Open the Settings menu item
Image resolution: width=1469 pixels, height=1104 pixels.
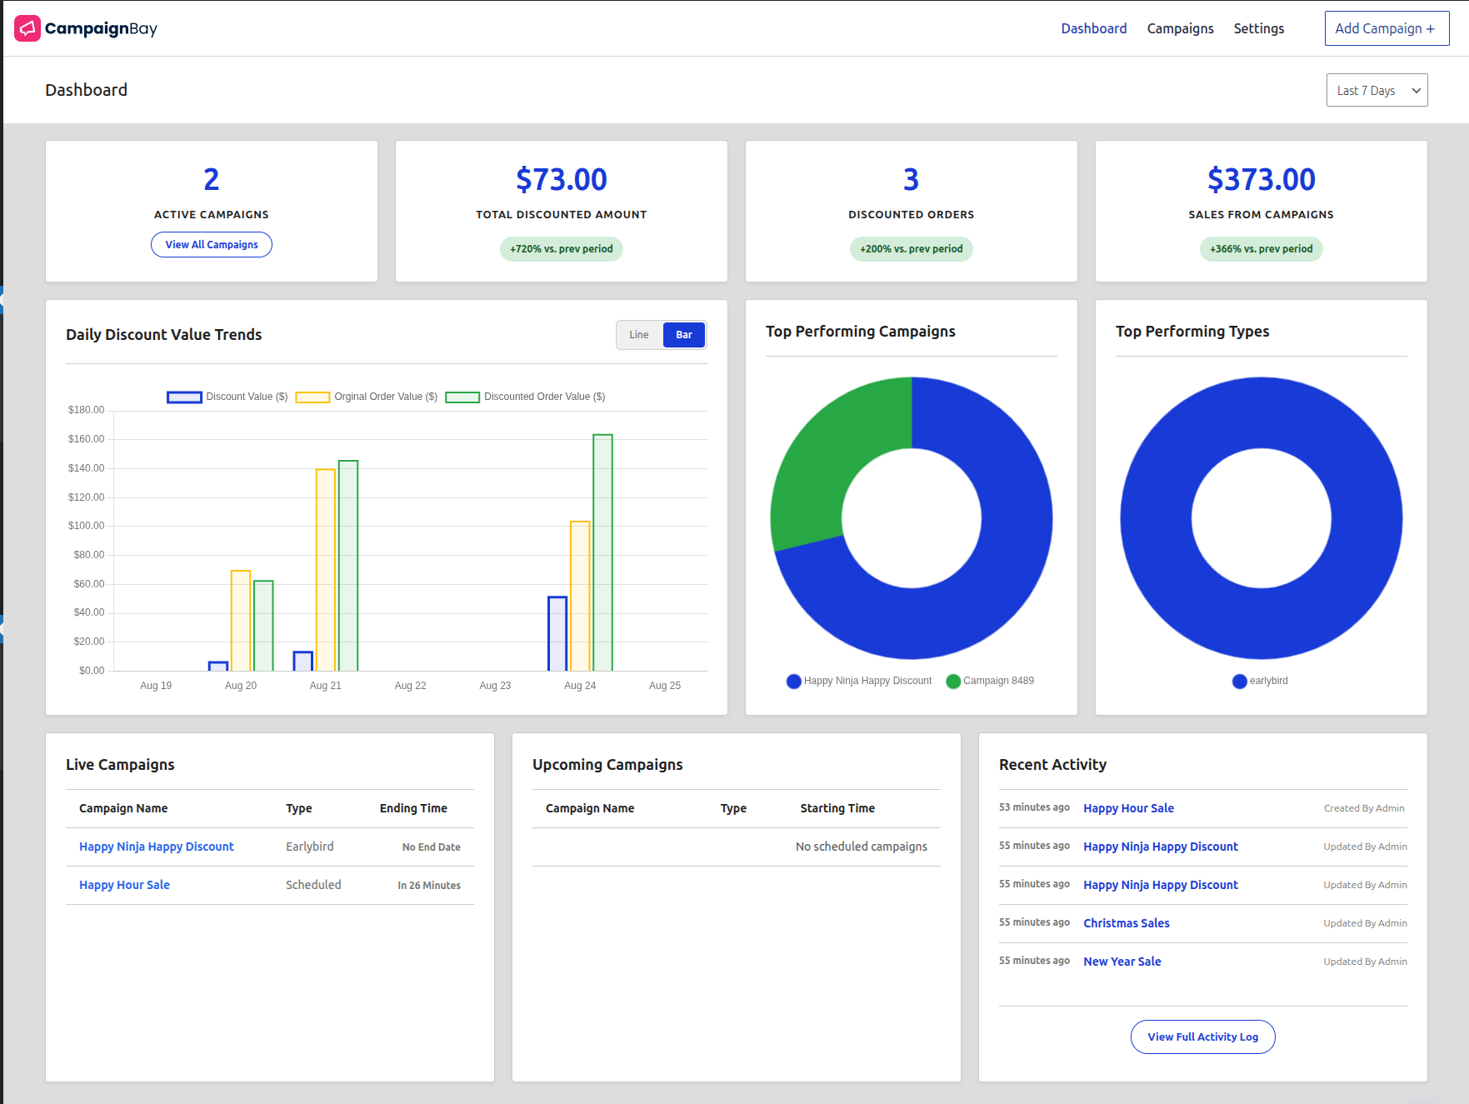(1258, 27)
